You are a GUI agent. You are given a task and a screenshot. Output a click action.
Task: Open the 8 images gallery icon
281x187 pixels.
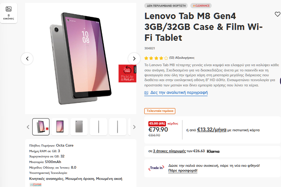(9, 13)
